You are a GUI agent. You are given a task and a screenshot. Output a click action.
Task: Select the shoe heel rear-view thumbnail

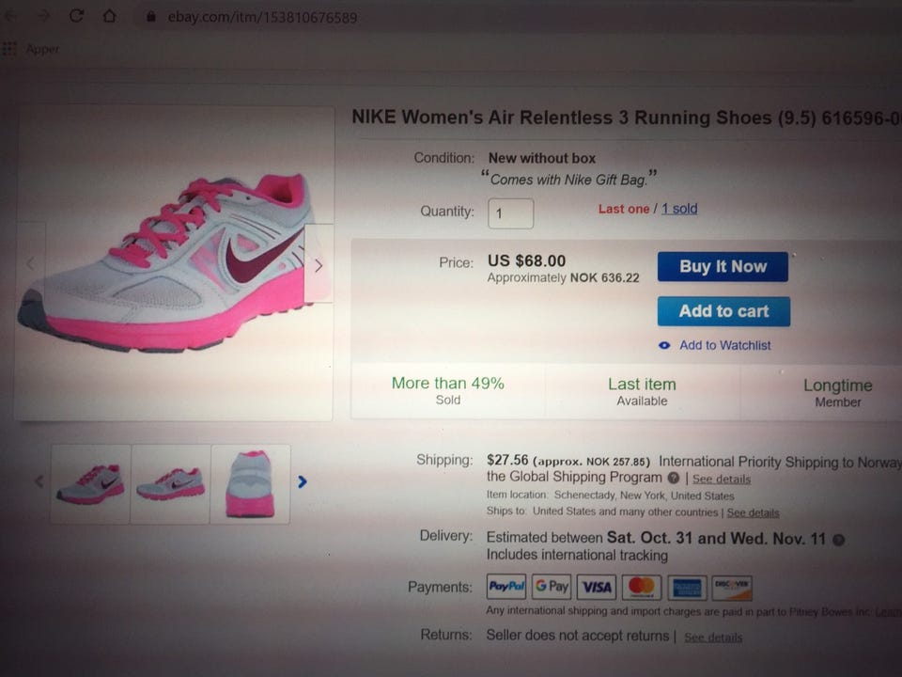coord(250,483)
